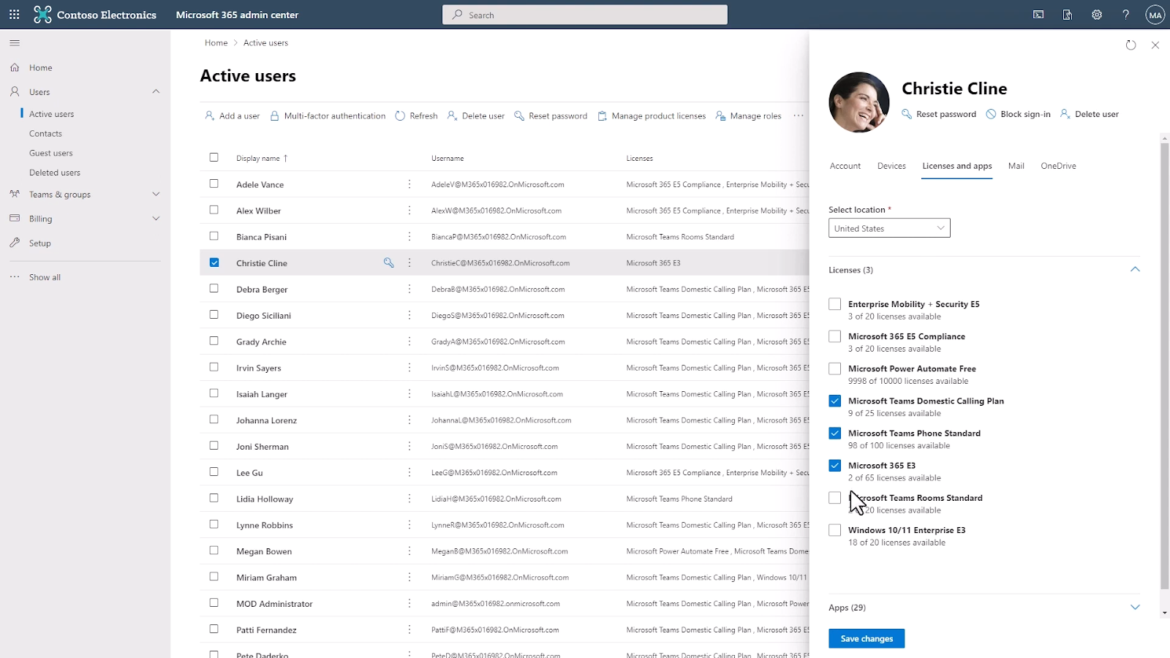Open the MA account avatar
Image resolution: width=1170 pixels, height=658 pixels.
tap(1155, 15)
